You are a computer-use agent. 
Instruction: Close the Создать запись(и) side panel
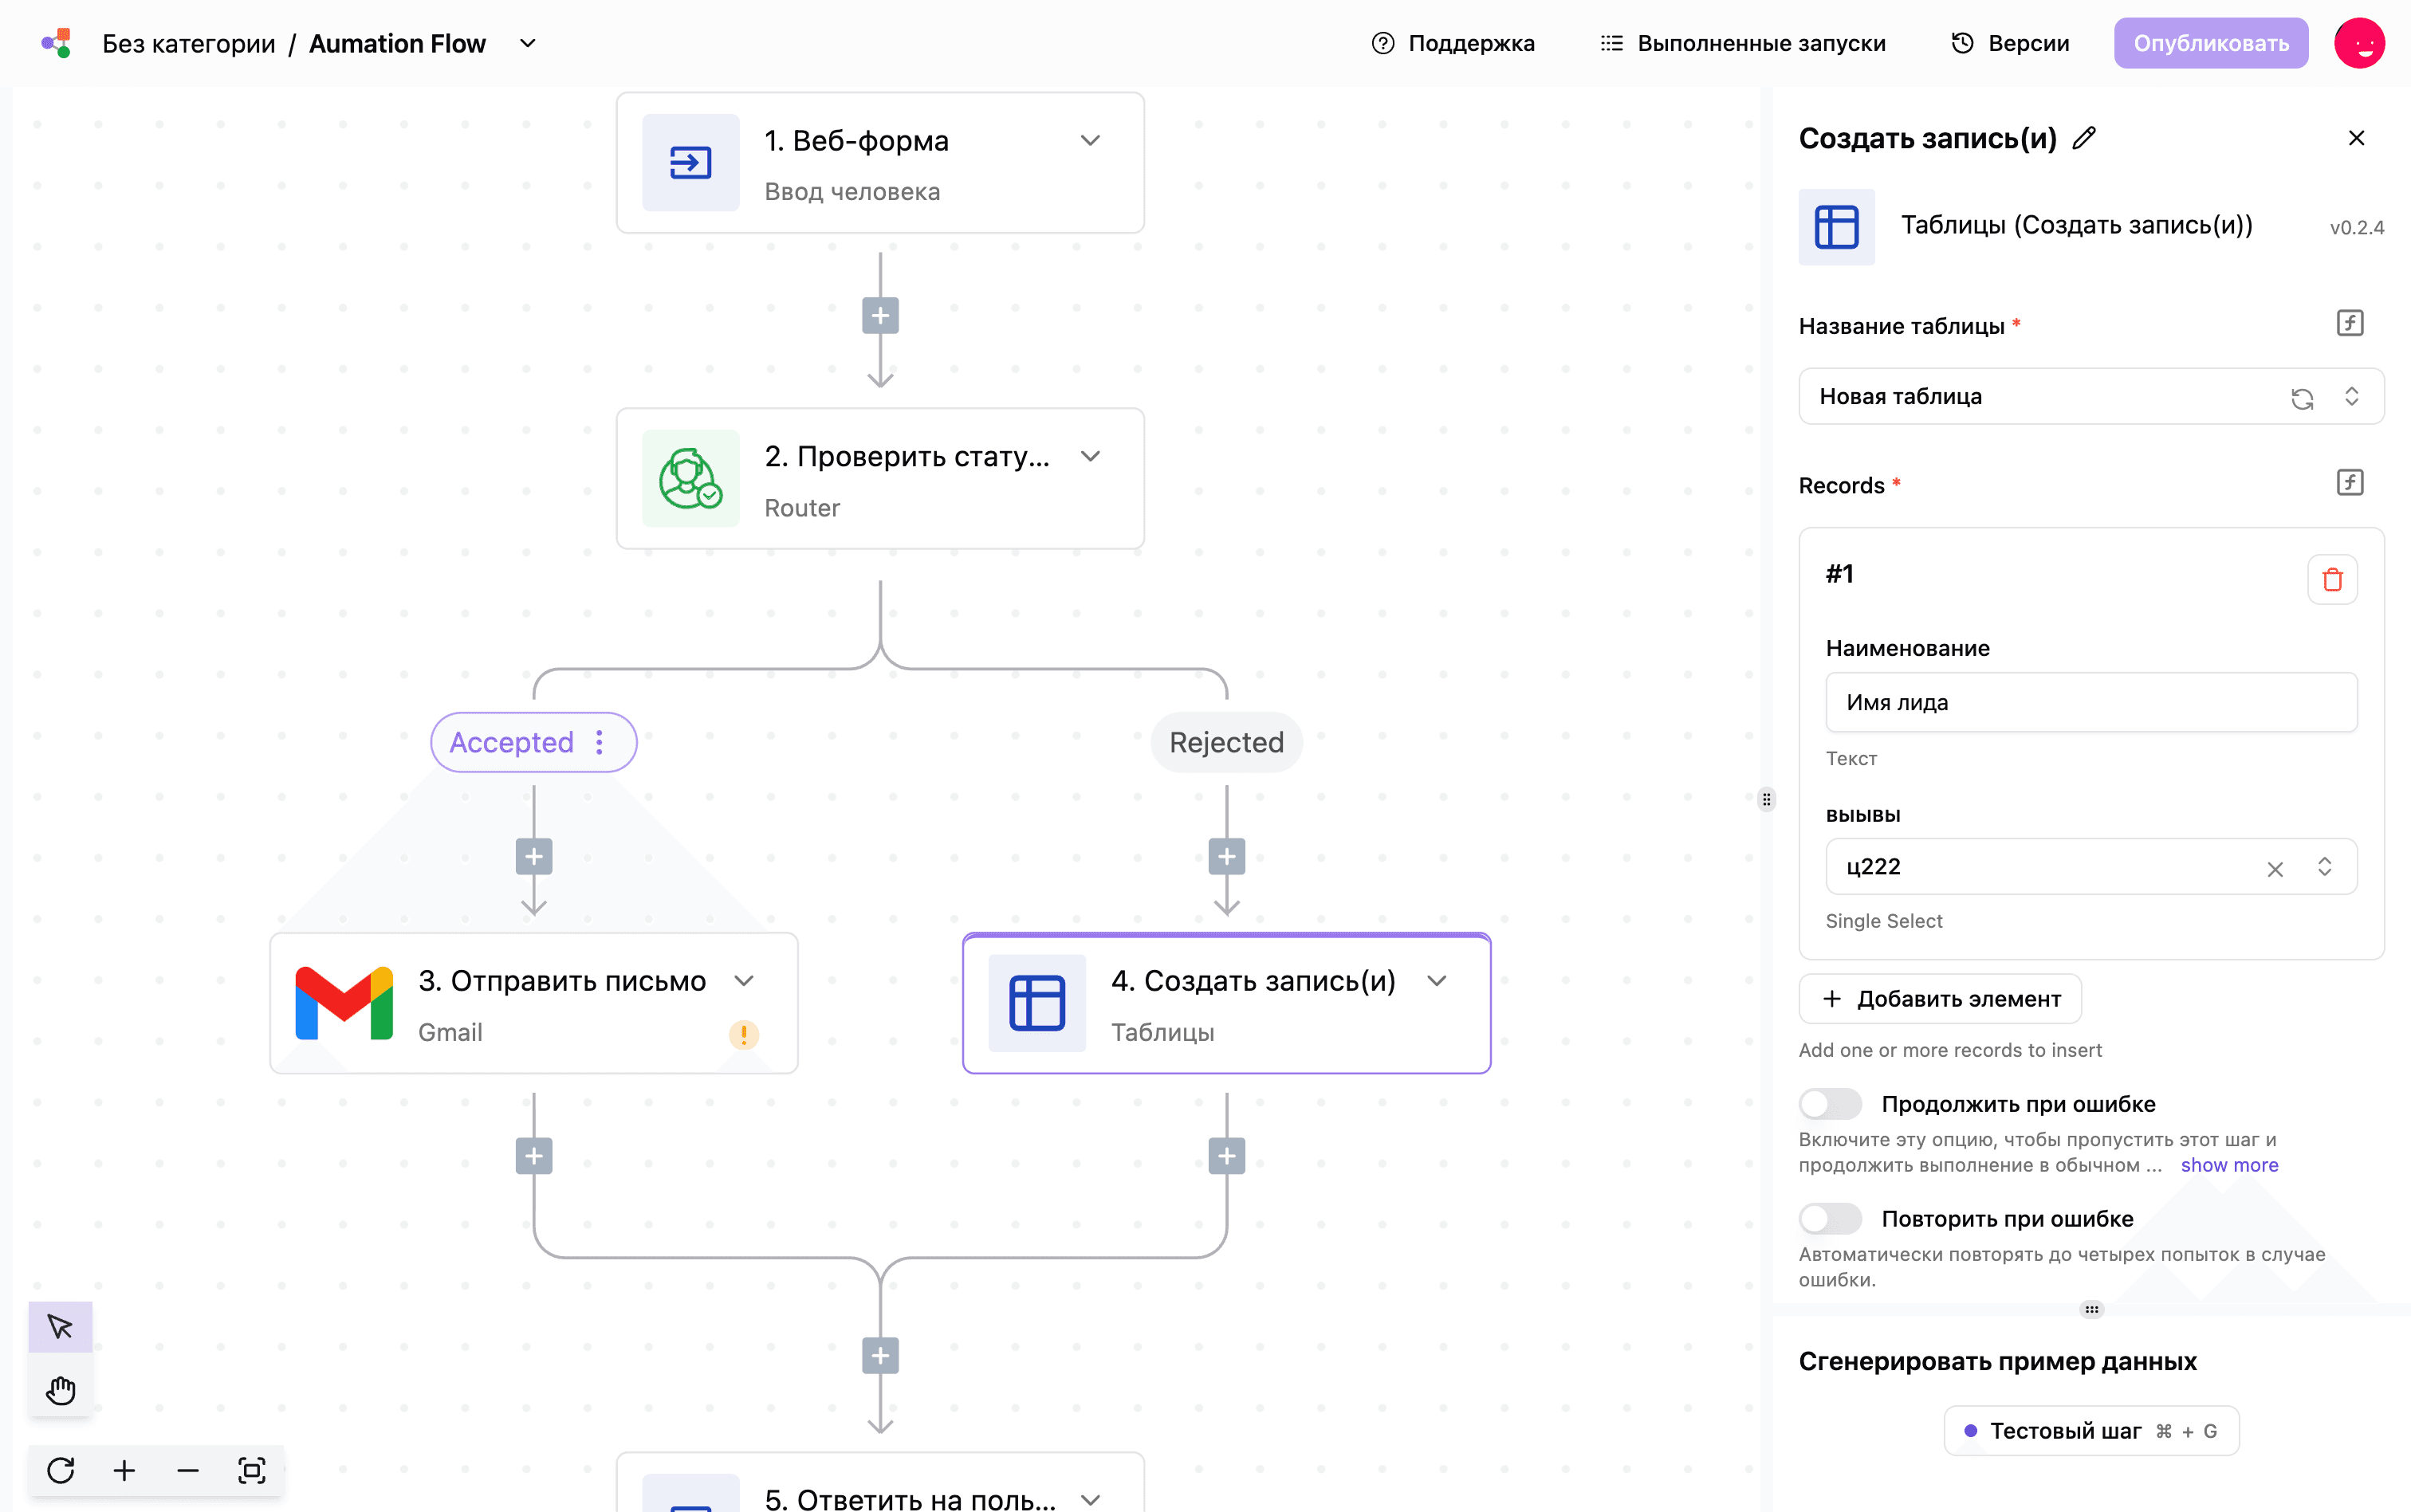point(2356,138)
